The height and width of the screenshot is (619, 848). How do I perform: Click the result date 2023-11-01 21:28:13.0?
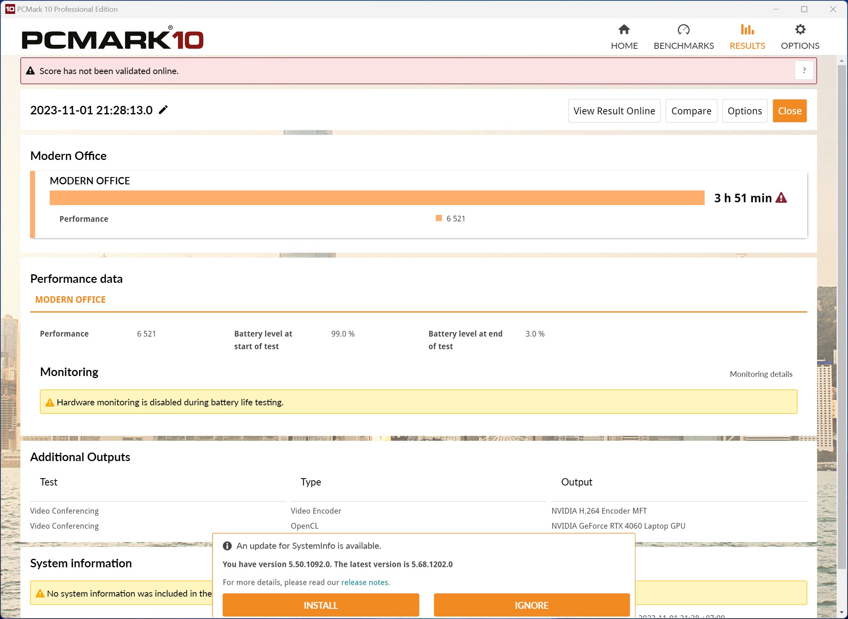[91, 110]
